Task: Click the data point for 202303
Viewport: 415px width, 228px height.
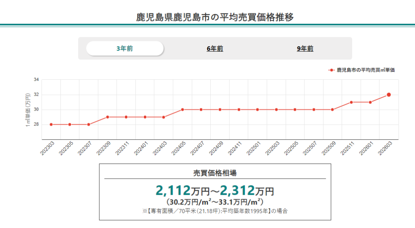Action: tap(51, 124)
